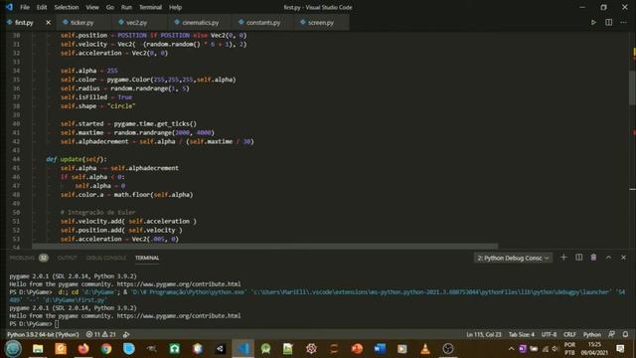Show the Debug Console panel tab
The height and width of the screenshot is (358, 636).
click(106, 258)
